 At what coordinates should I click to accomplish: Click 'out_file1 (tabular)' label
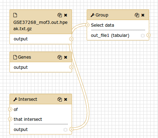[x=110, y=35]
